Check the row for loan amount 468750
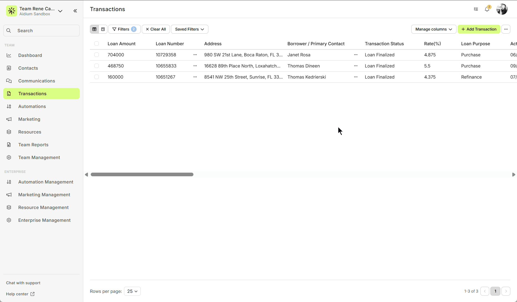This screenshot has height=302, width=517. [97, 66]
